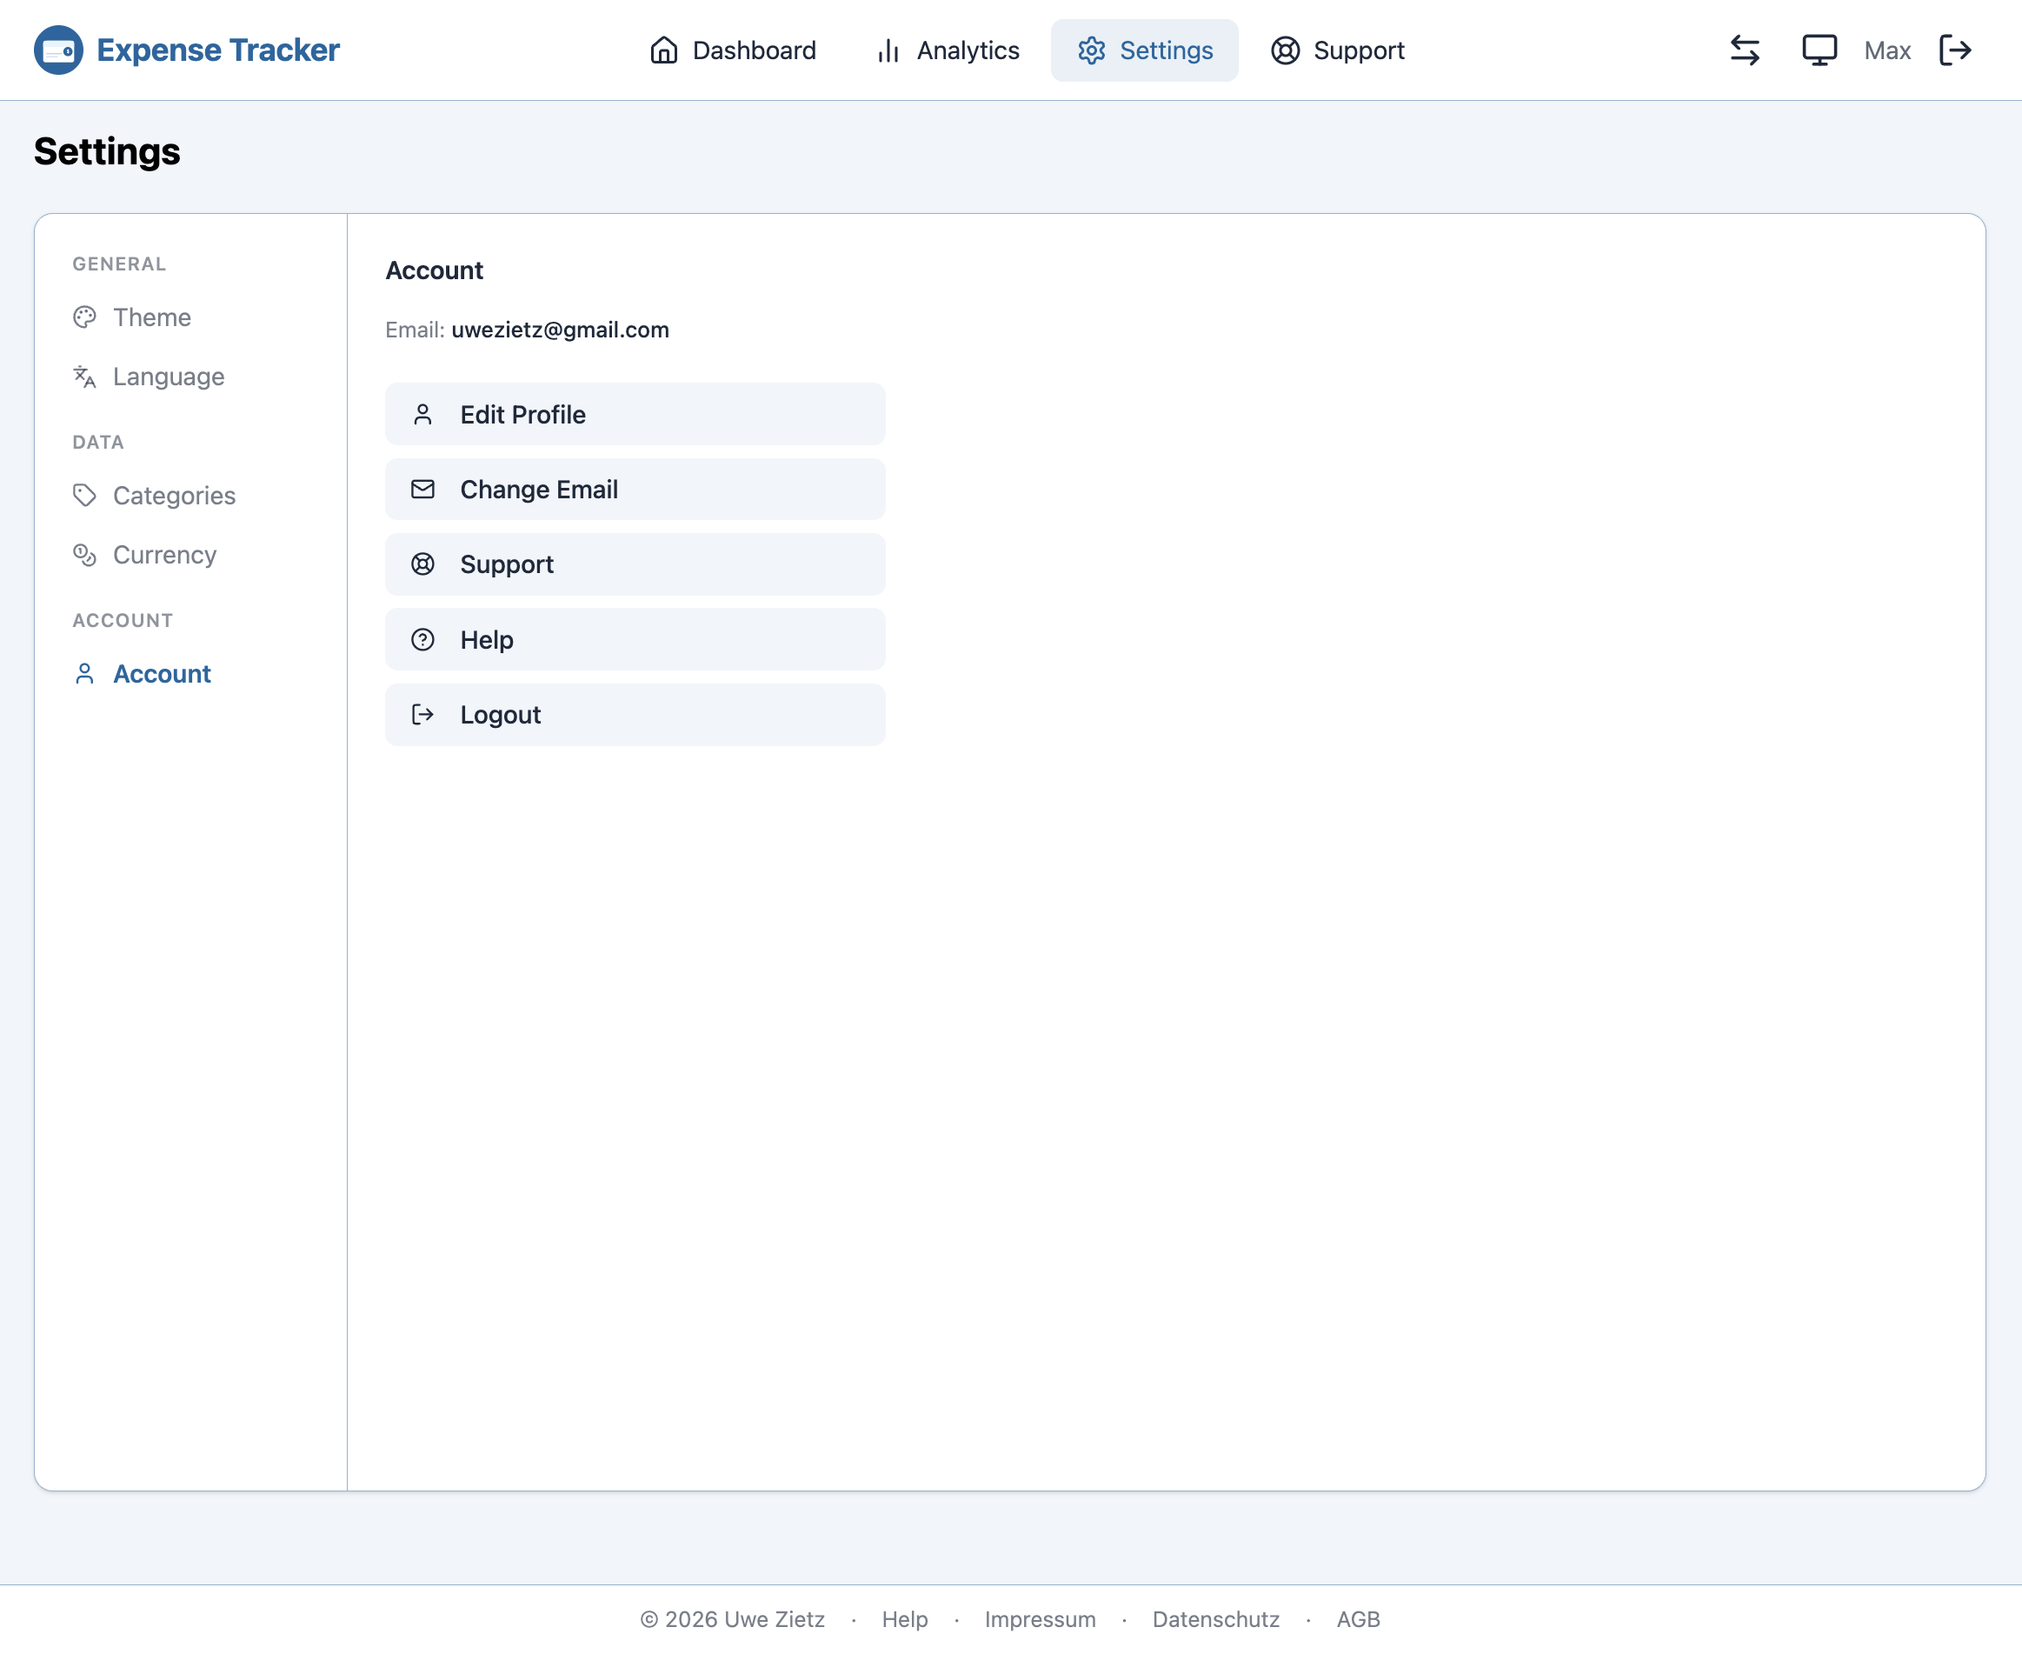This screenshot has width=2022, height=1654.
Task: Open Language settings in sidebar
Action: point(168,377)
